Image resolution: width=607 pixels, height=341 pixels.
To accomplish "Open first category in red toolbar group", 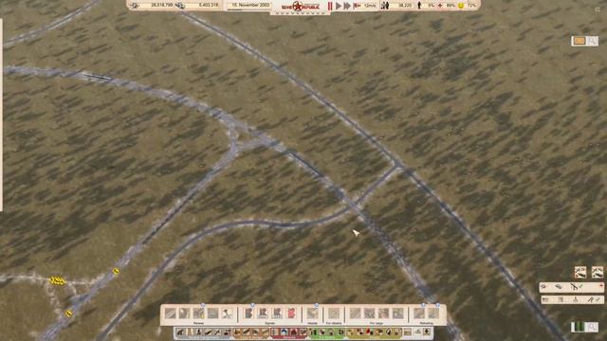I will [x=275, y=332].
